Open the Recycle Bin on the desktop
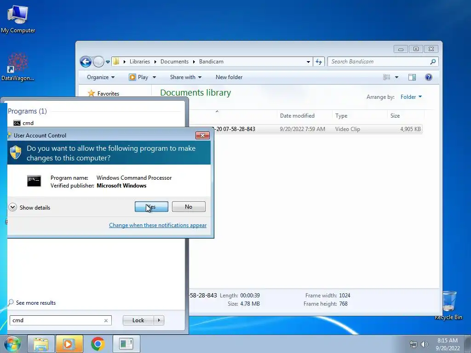Viewport: 471px width, 353px height. [448, 305]
